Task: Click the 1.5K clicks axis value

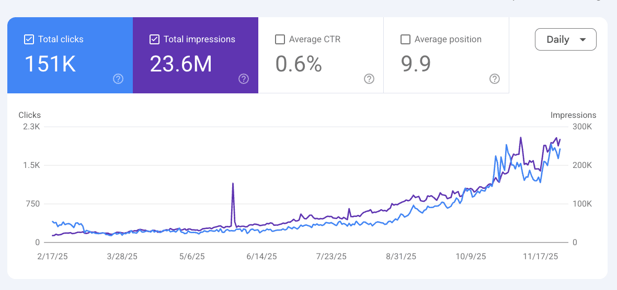Action: click(x=32, y=165)
